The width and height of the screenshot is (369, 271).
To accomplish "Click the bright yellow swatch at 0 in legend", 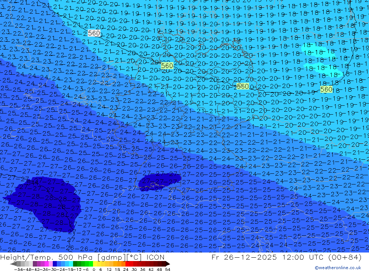I will click(95, 264).
